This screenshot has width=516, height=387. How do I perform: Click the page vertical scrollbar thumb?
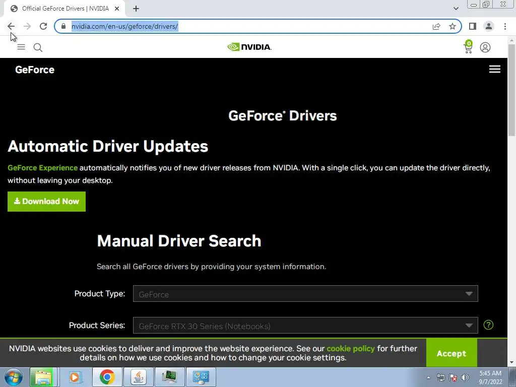tap(511, 90)
